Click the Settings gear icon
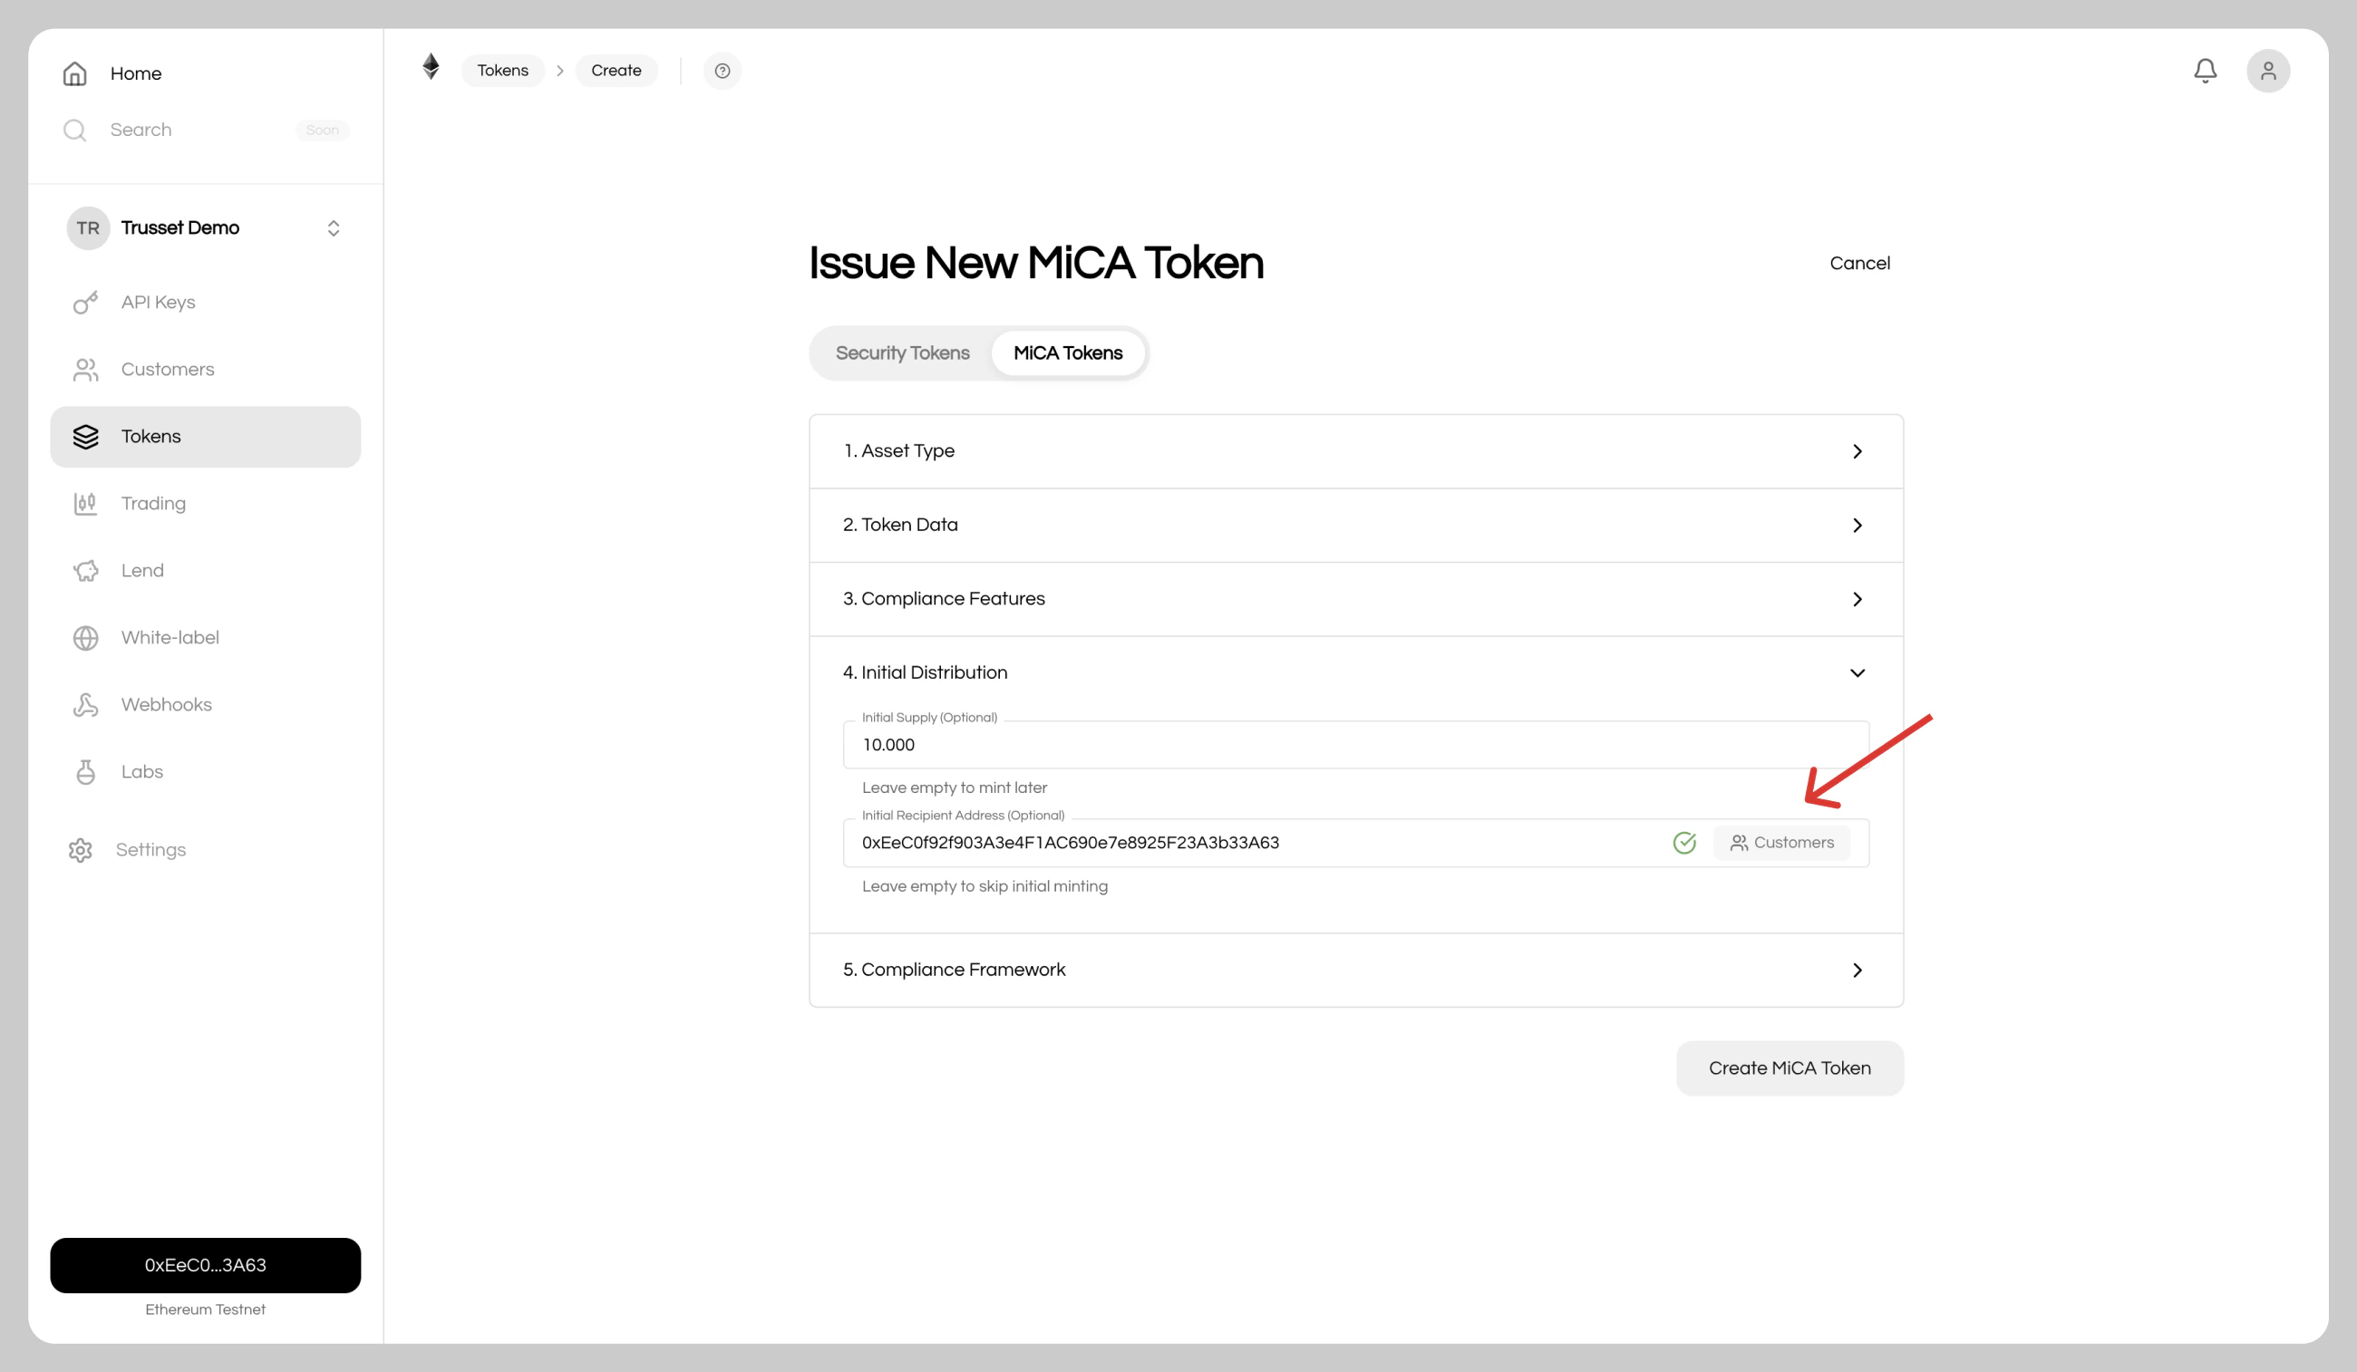The width and height of the screenshot is (2357, 1372). [80, 849]
